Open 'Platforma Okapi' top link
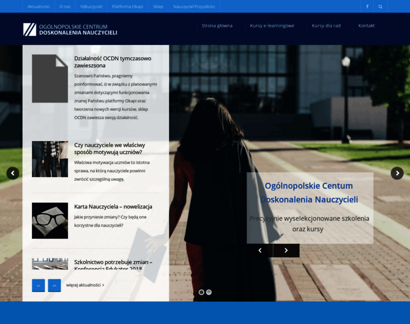 (x=127, y=6)
